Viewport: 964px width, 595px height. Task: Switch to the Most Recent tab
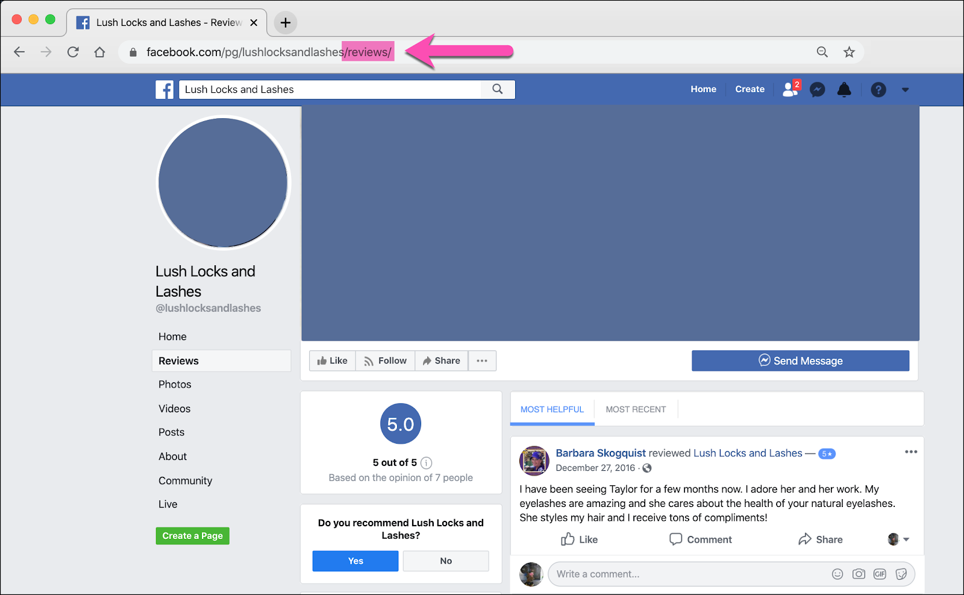tap(636, 409)
